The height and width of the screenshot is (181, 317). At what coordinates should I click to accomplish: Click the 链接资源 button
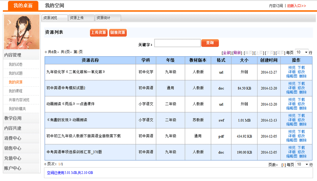coord(118,32)
